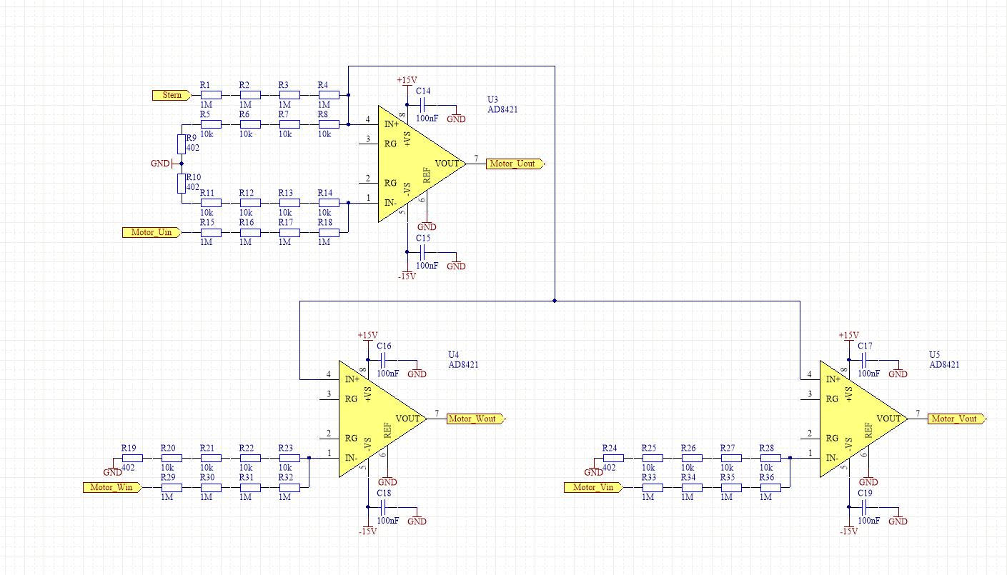The image size is (1007, 575).
Task: Click the R34 designator label
Action: point(688,477)
